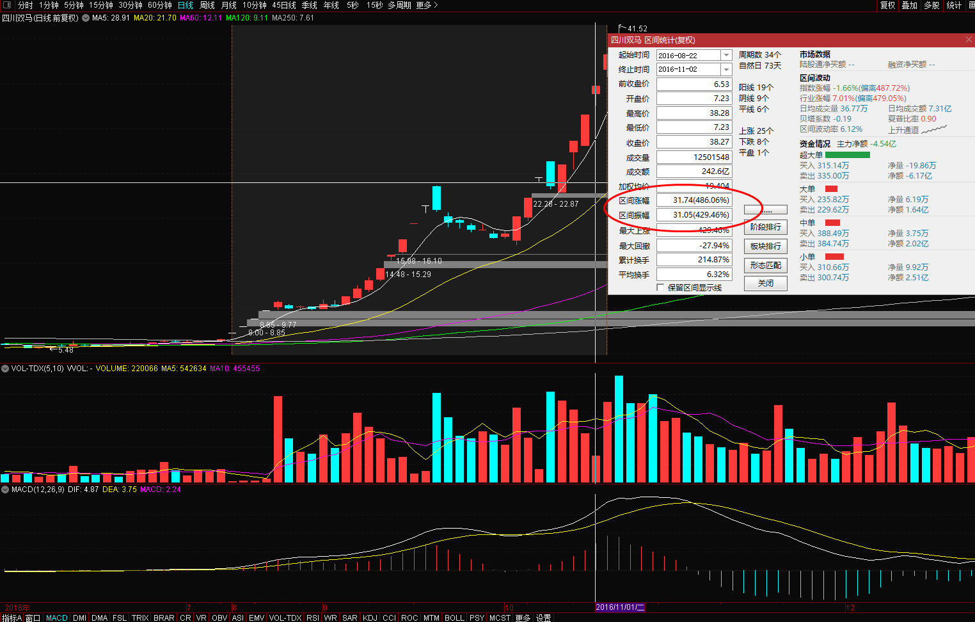
Task: Click the 15.98 - 16.10 gap label
Action: [x=419, y=261]
